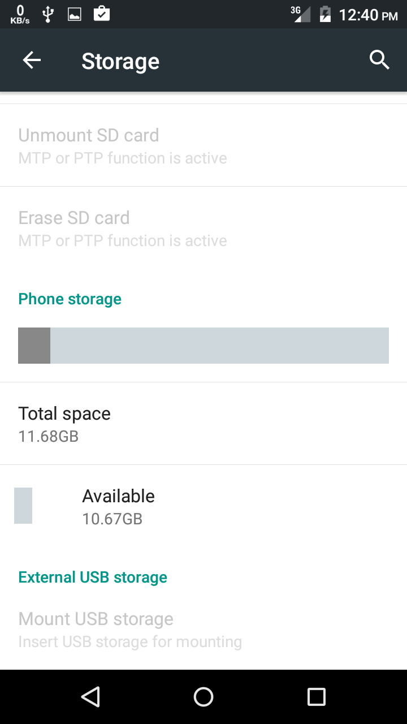Open recent apps with square button
407x724 pixels.
(317, 697)
